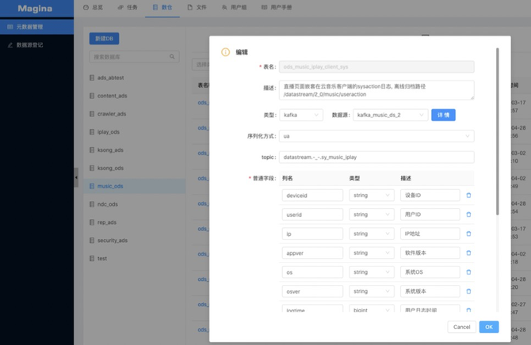
Task: Click trash icon for userid row
Action: (468, 214)
